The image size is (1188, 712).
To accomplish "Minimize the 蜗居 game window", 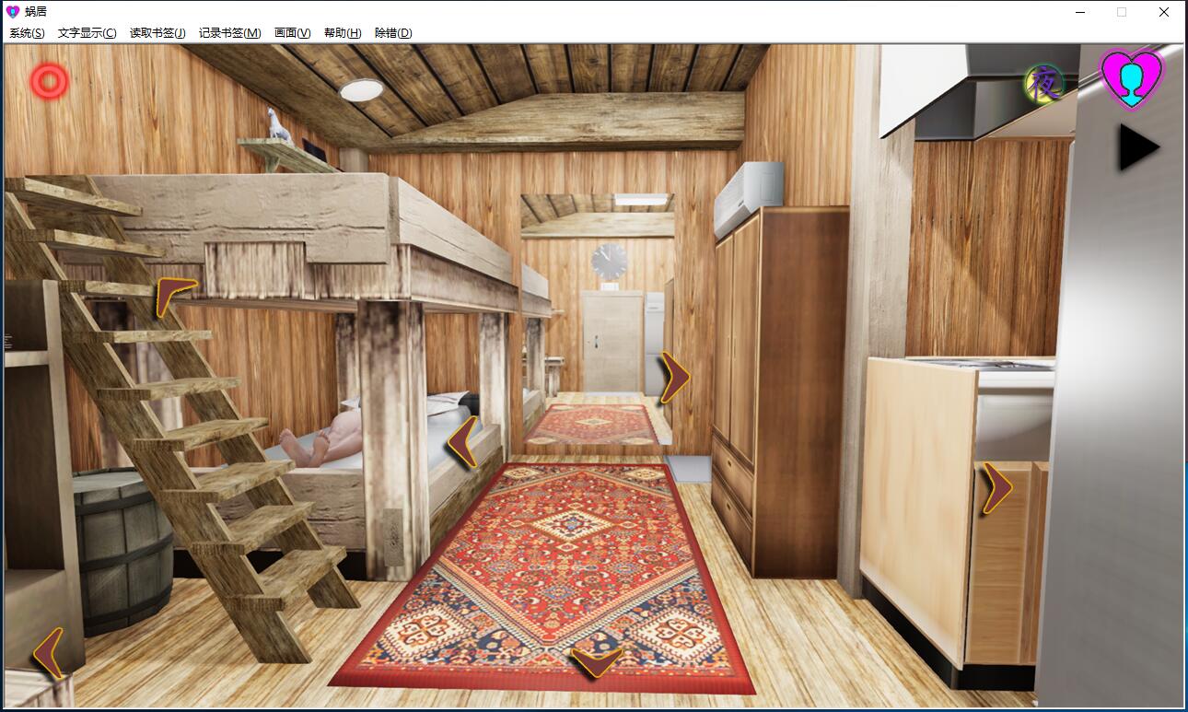I will pyautogui.click(x=1078, y=12).
